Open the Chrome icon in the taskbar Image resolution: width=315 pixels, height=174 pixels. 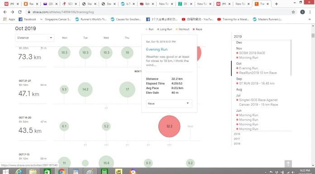pyautogui.click(x=62, y=171)
